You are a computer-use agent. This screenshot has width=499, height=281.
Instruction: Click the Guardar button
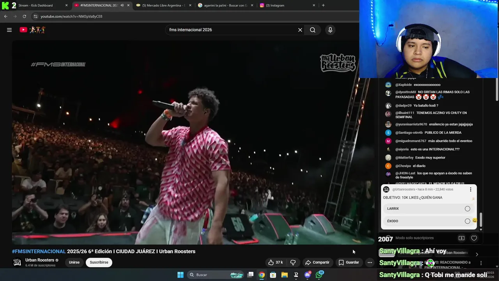(x=349, y=262)
